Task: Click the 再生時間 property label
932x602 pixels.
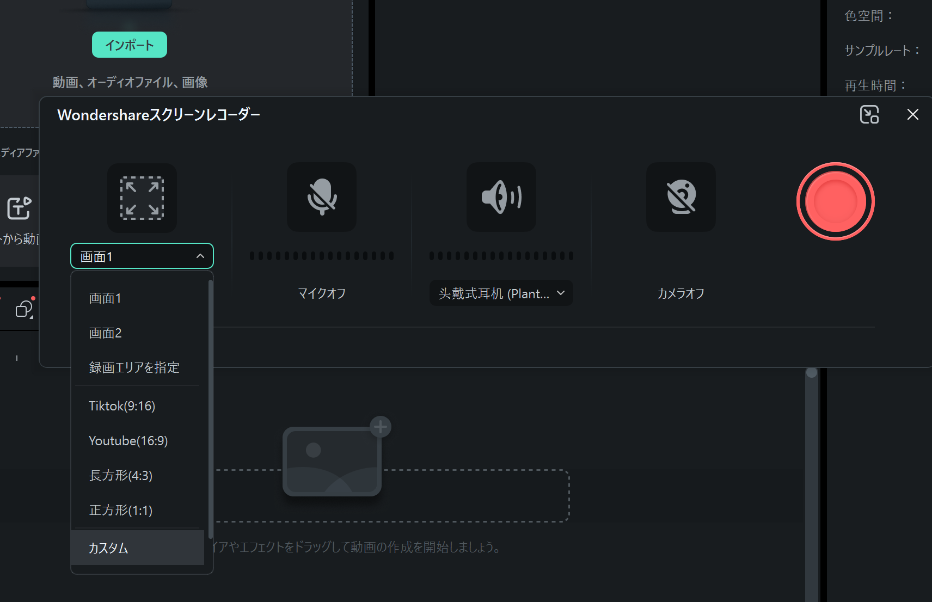Action: pos(875,85)
